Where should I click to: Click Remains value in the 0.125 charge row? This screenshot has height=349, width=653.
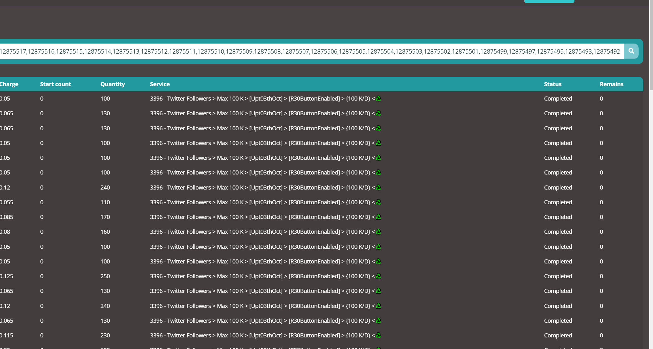coord(601,276)
